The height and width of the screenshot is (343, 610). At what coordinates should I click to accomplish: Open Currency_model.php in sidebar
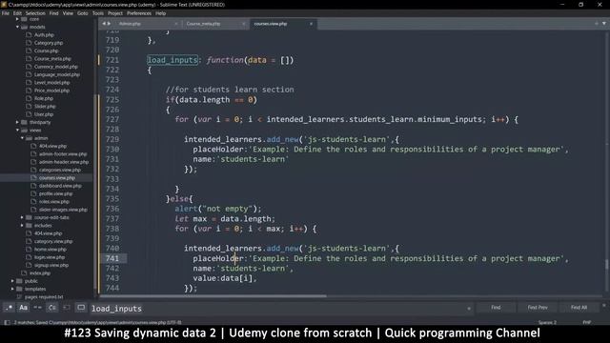tap(55, 67)
